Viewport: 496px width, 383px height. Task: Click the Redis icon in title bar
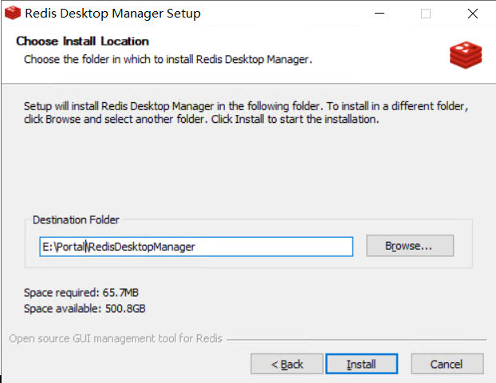[12, 14]
